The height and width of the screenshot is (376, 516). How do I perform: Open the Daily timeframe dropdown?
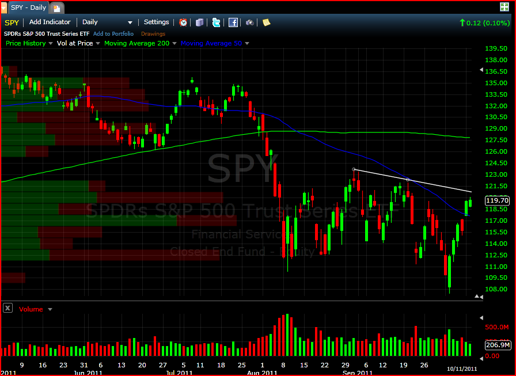[x=107, y=22]
